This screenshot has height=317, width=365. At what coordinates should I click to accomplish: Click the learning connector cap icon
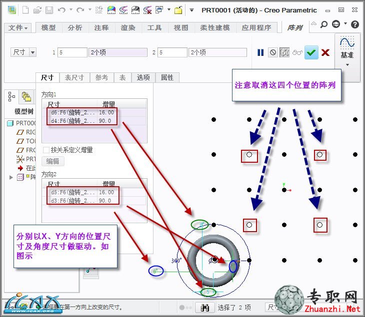tap(336, 24)
